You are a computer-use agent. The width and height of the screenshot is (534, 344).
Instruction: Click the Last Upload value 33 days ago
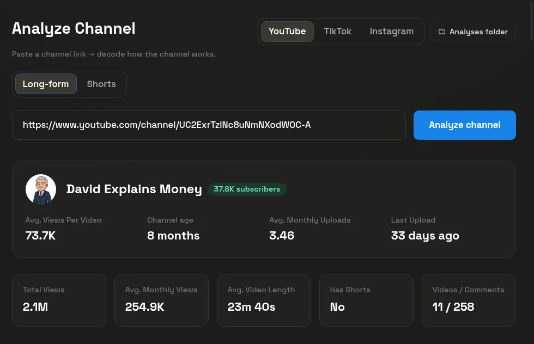[425, 236]
